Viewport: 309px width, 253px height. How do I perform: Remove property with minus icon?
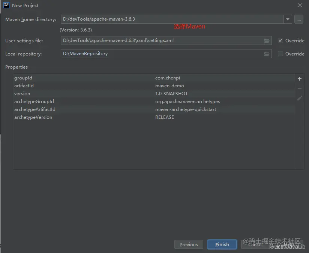(300, 88)
